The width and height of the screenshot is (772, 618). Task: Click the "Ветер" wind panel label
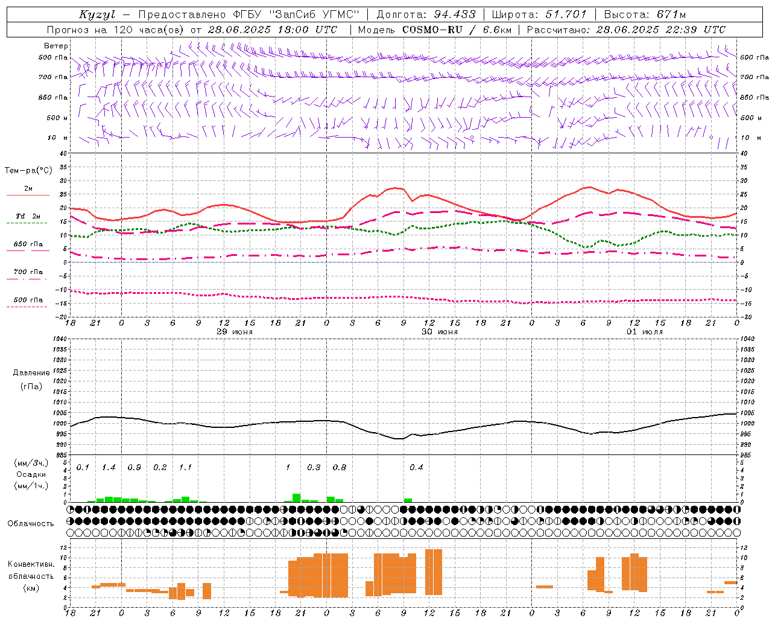click(x=56, y=46)
